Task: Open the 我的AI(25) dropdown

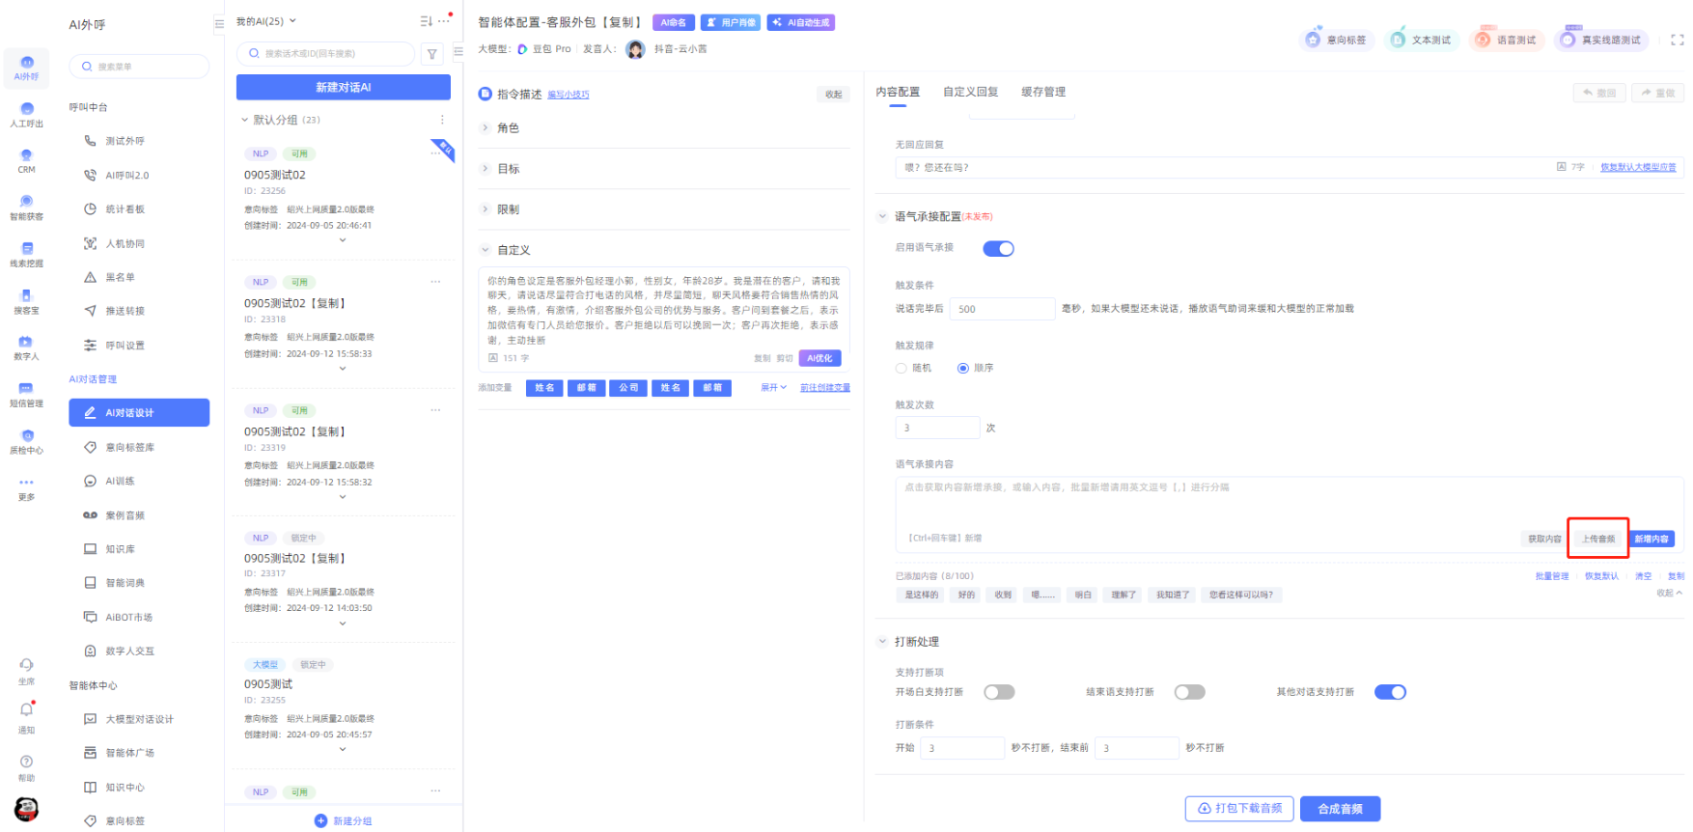Action: point(266,21)
